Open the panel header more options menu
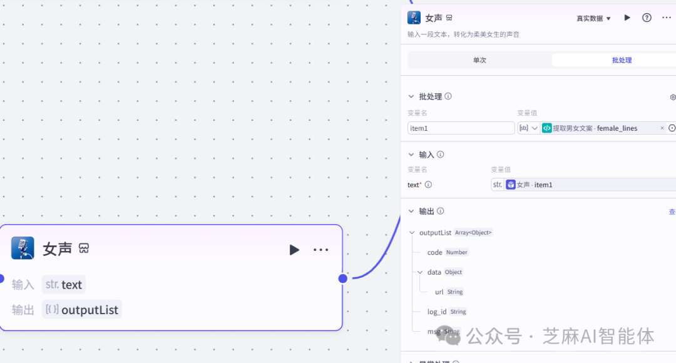The height and width of the screenshot is (363, 676). (667, 18)
